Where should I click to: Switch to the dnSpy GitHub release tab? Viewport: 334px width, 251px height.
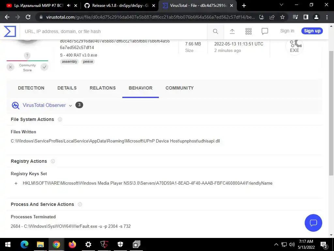[x=119, y=6]
